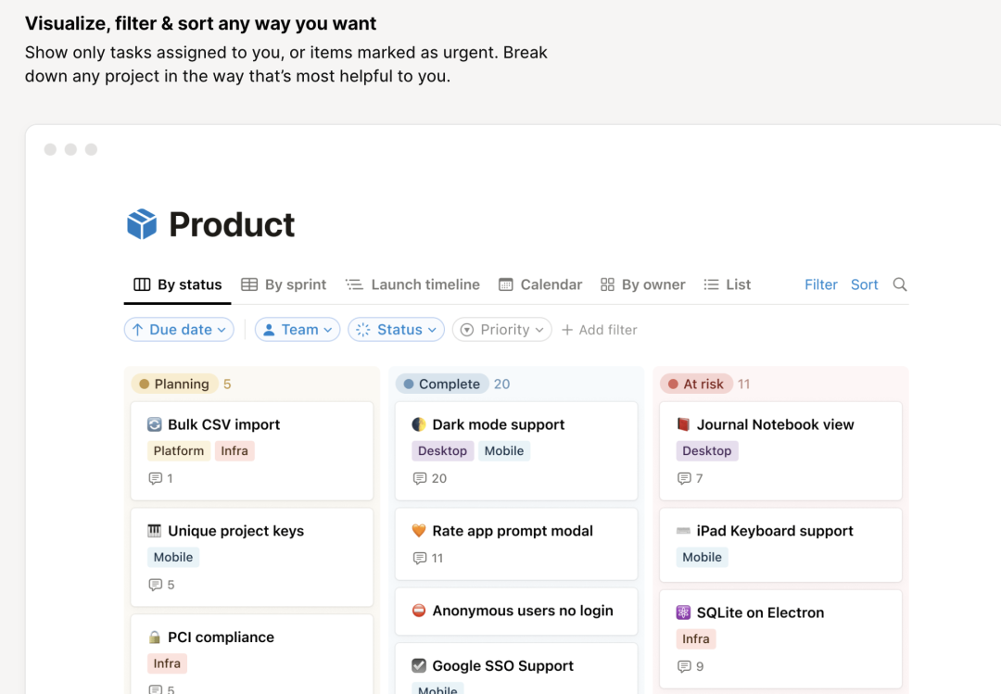Open comments on Rate app prompt modal card
Image resolution: width=1001 pixels, height=694 pixels.
(x=427, y=558)
